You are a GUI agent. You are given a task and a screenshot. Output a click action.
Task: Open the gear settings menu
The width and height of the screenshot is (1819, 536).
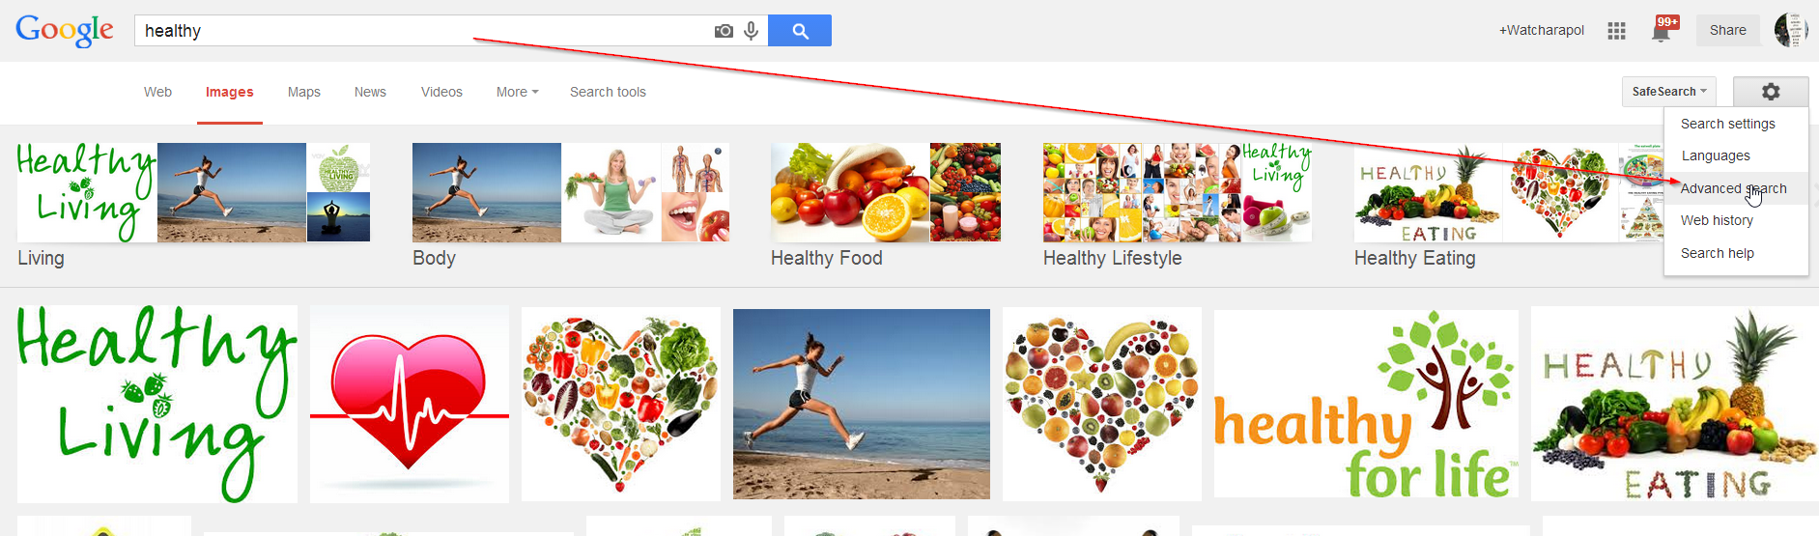coord(1771,92)
